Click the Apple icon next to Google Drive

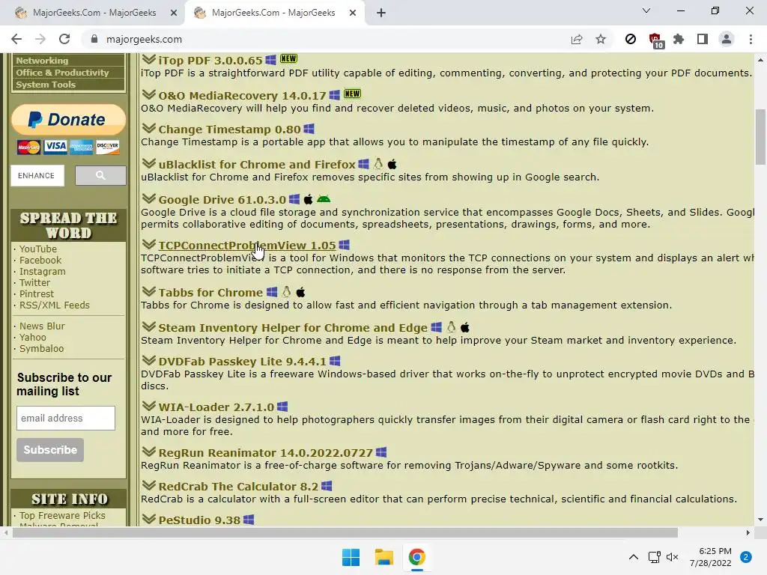tap(308, 199)
